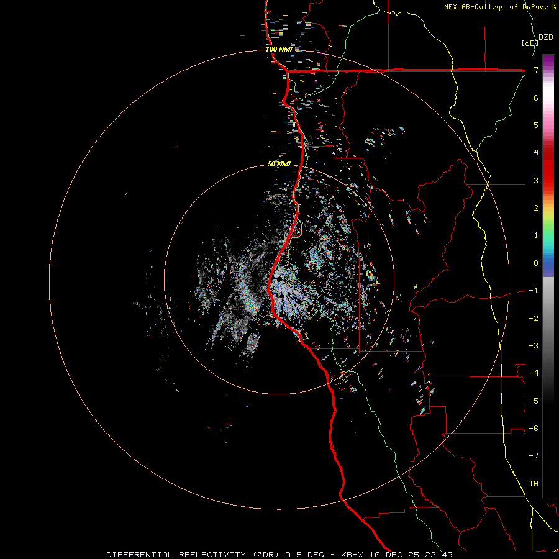
Task: Click the DZD legend title
Action: [x=546, y=37]
